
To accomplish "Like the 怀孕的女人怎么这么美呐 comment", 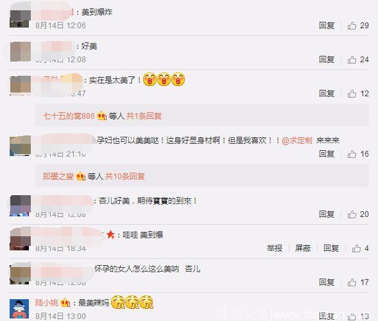I will pyautogui.click(x=352, y=282).
